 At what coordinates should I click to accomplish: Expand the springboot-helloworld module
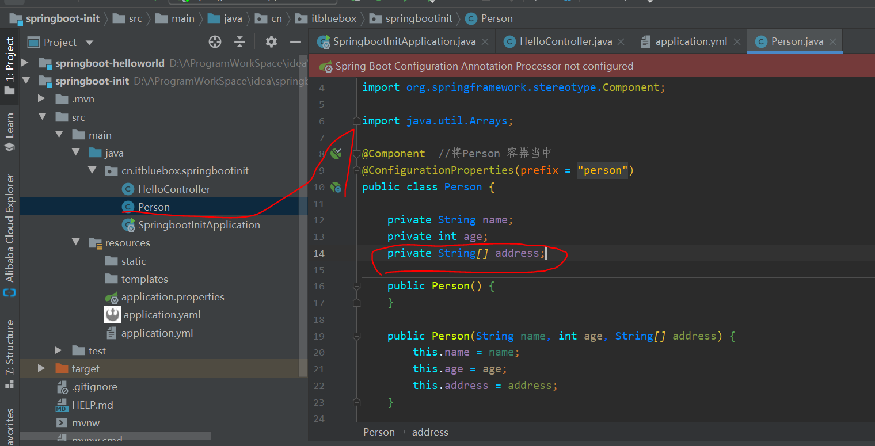pyautogui.click(x=25, y=63)
